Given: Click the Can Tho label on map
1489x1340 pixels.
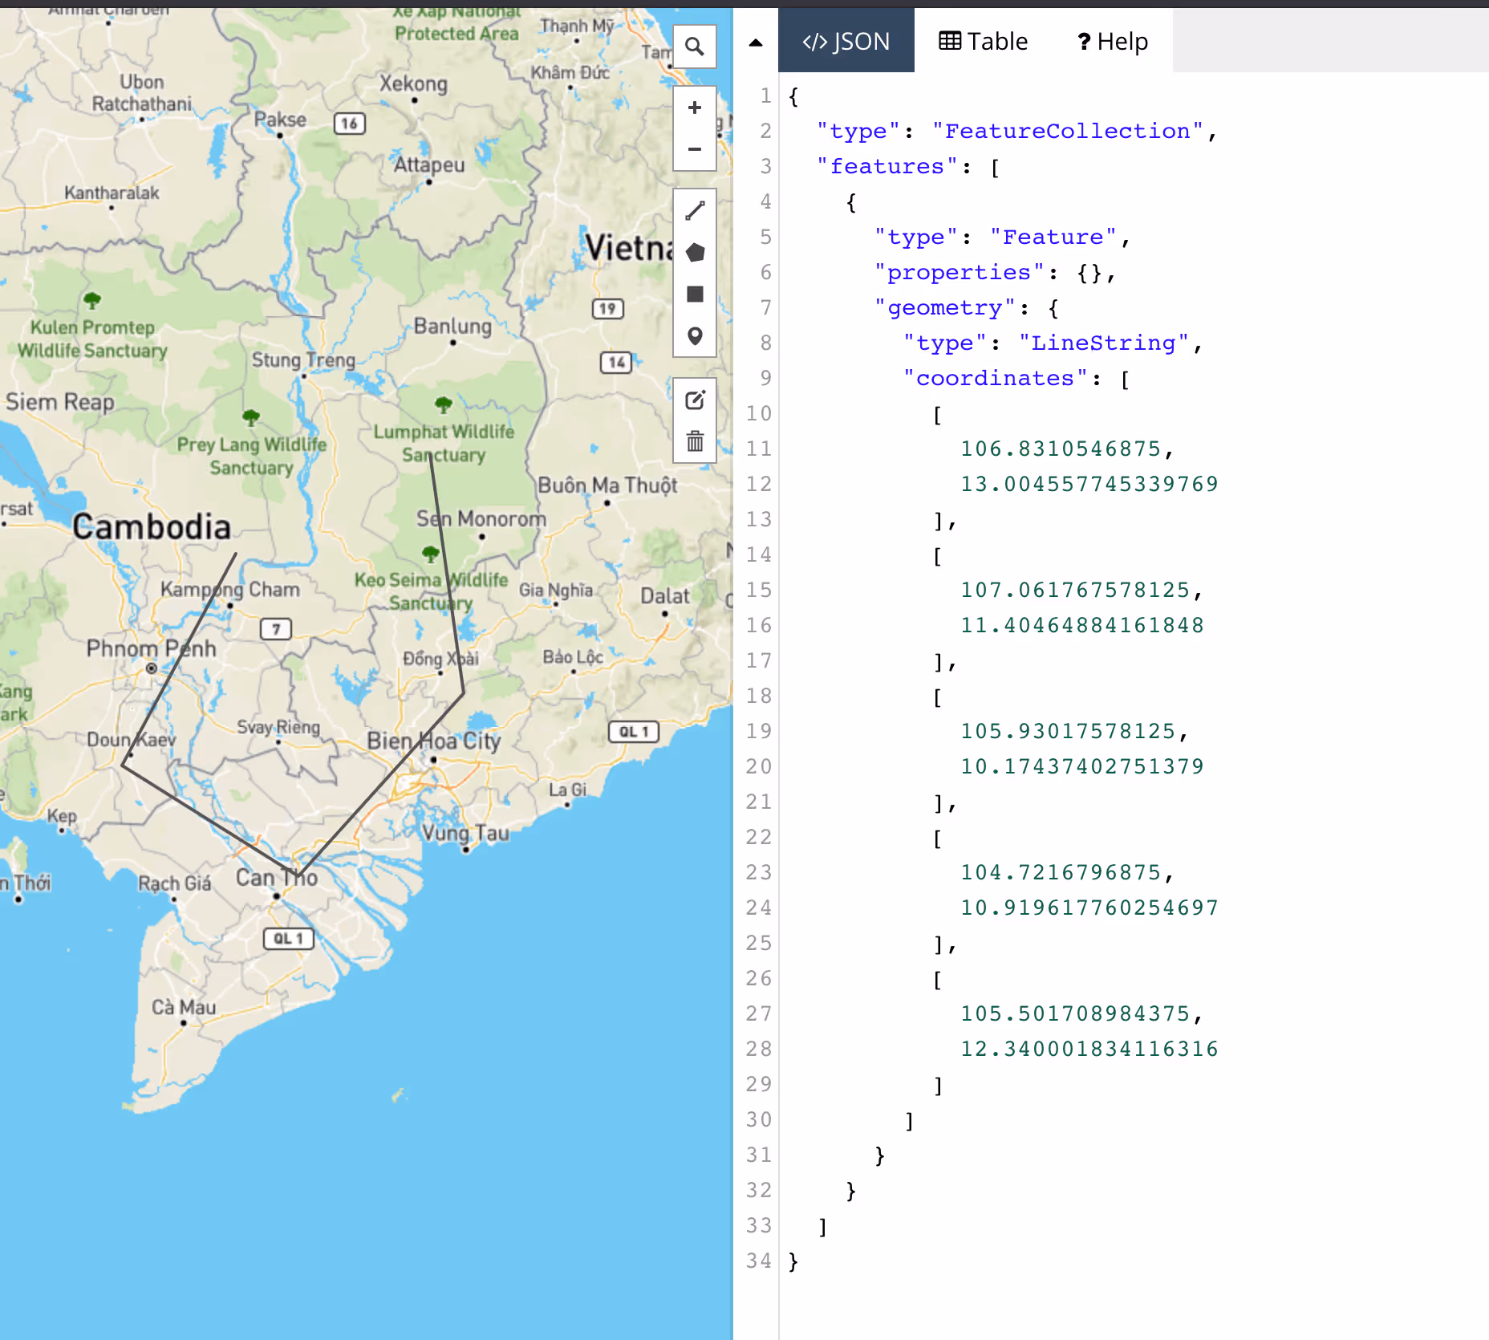Looking at the screenshot, I should (x=276, y=878).
